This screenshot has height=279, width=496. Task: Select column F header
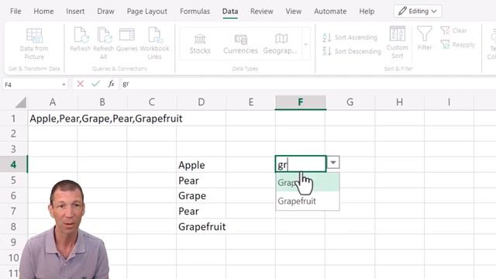[301, 102]
